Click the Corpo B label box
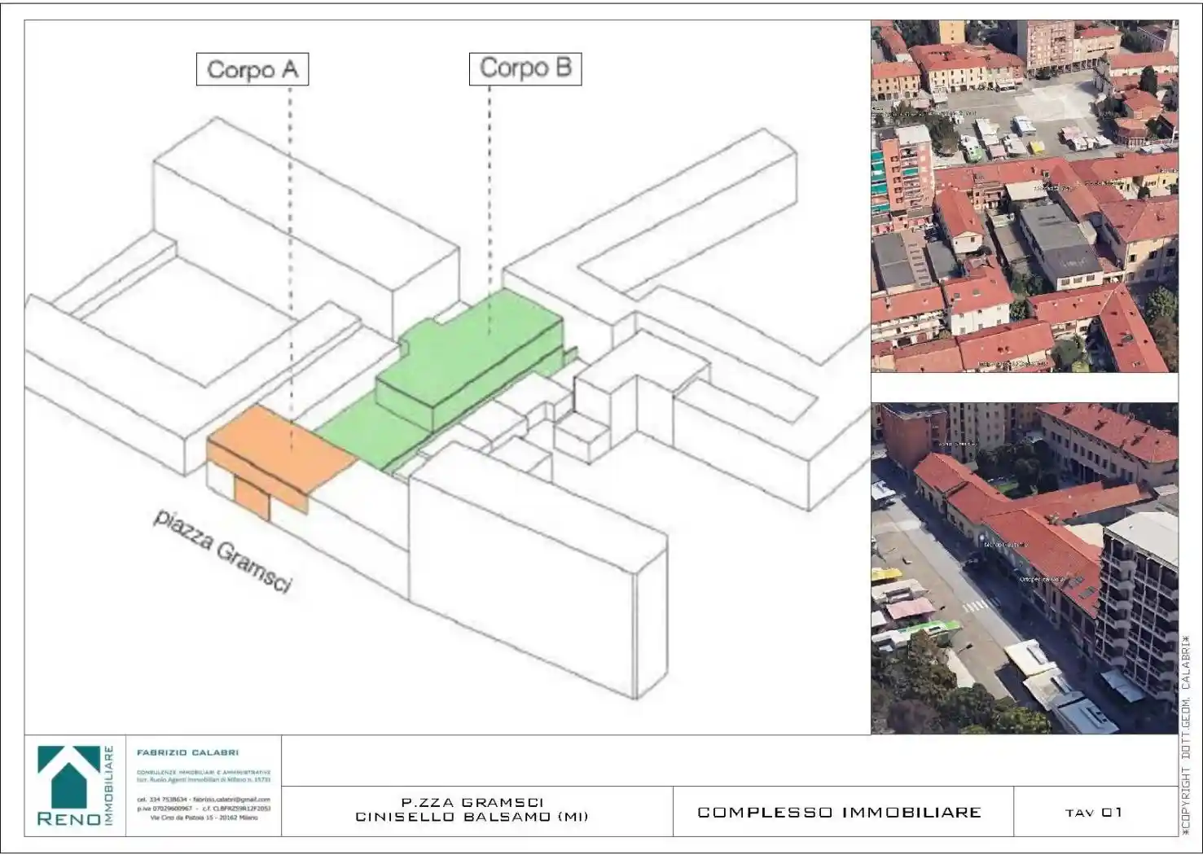 525,68
